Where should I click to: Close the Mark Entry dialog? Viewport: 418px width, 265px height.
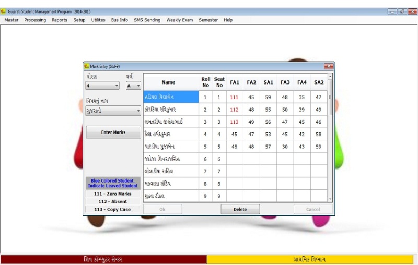(329, 66)
